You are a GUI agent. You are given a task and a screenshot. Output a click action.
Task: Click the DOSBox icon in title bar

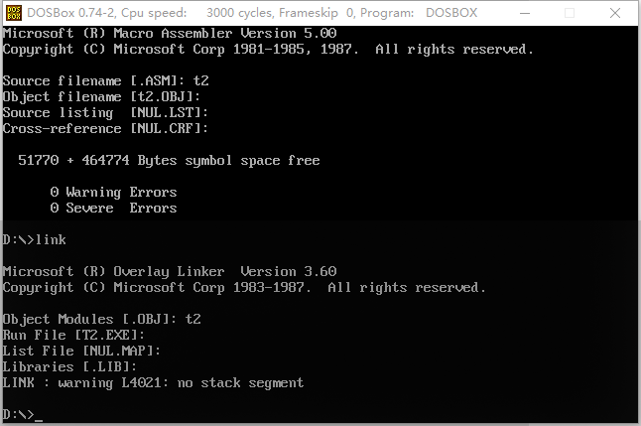click(14, 13)
